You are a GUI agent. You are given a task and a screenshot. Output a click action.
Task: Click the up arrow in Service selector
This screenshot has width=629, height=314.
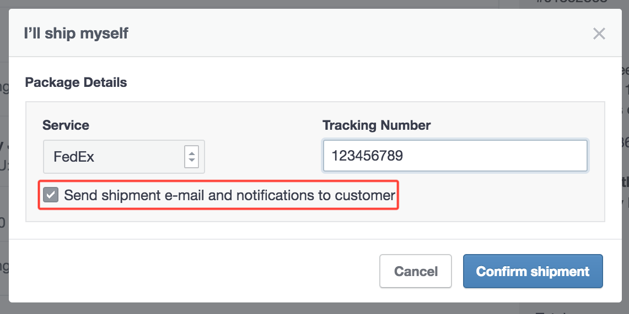point(191,152)
